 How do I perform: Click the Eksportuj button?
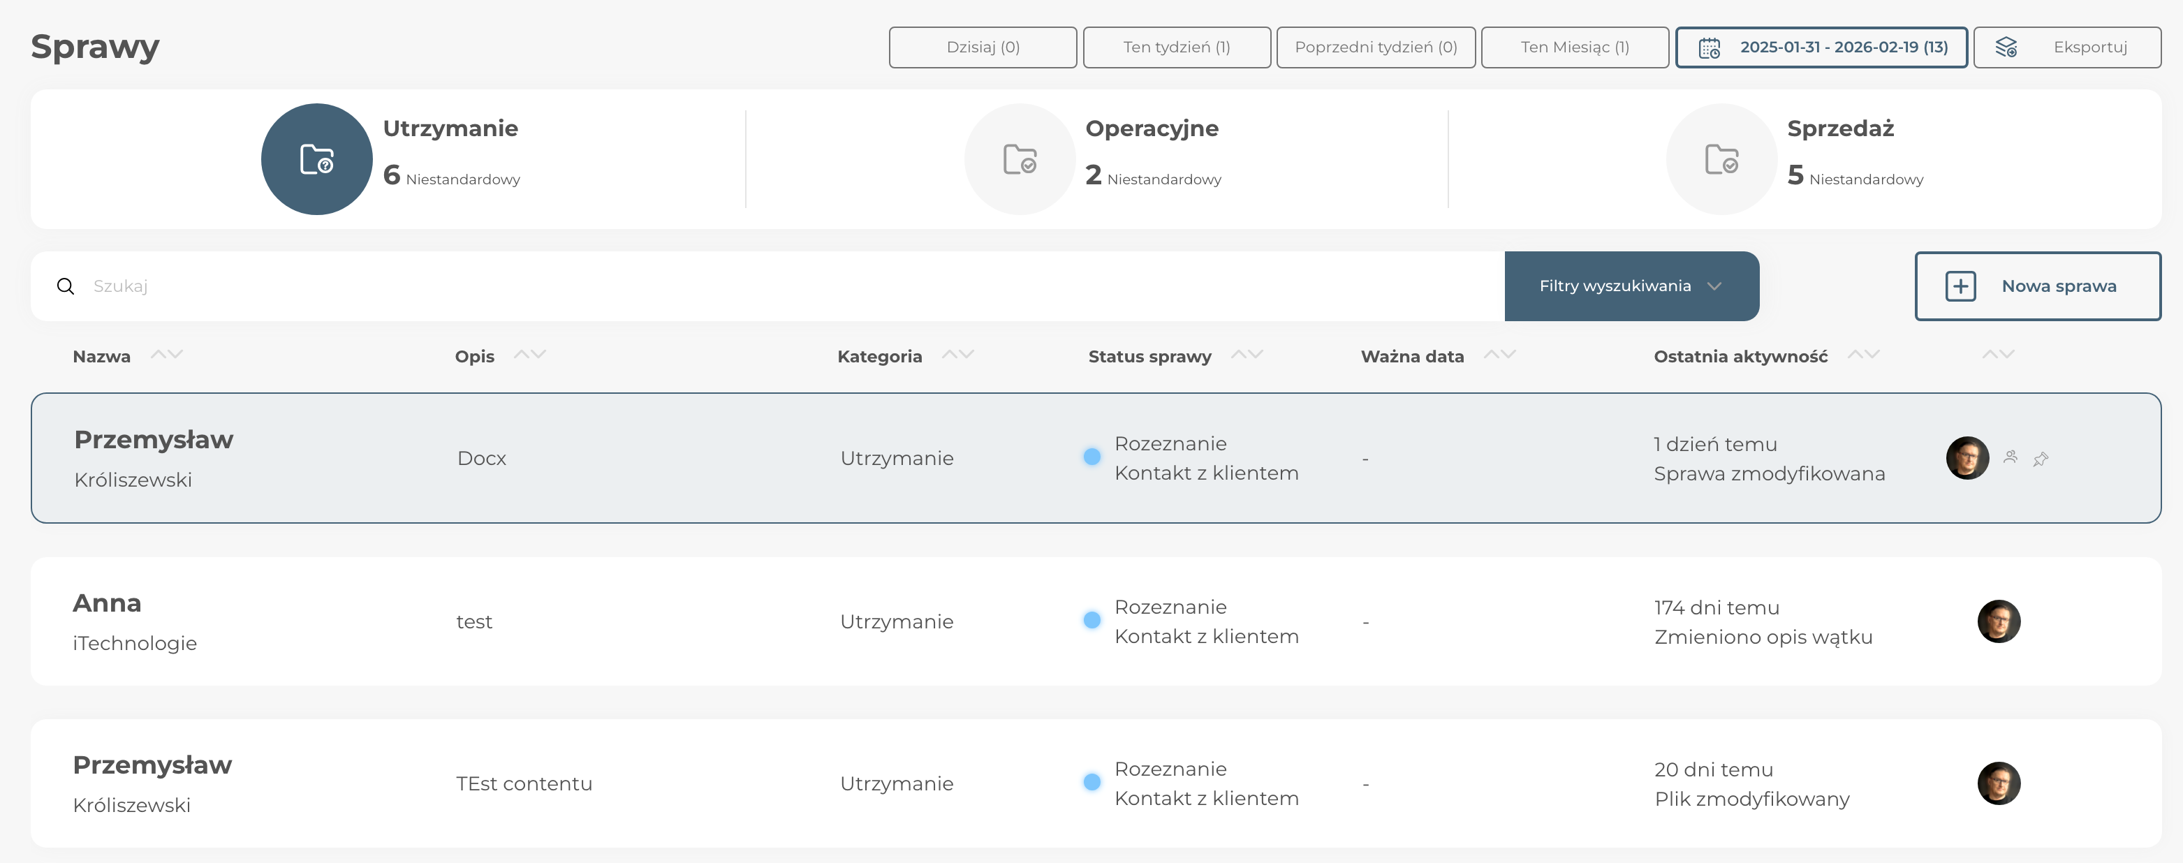point(2066,47)
